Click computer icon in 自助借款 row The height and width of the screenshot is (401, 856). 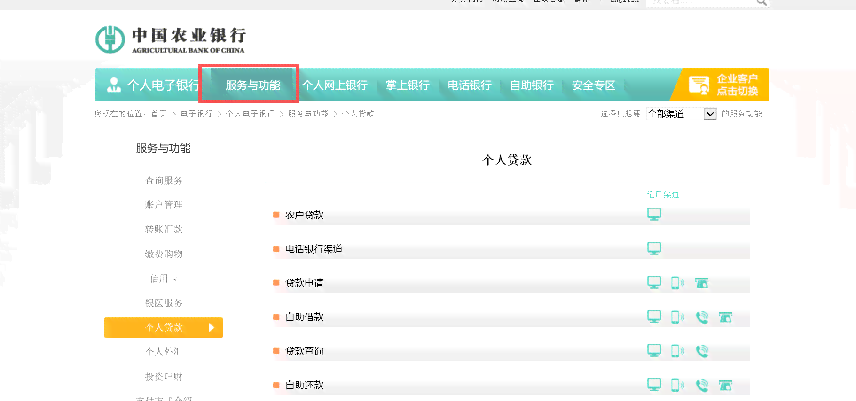coord(654,316)
